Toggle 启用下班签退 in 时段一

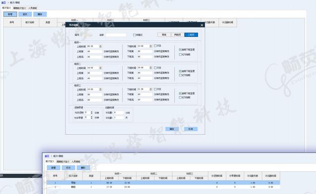[180, 49]
